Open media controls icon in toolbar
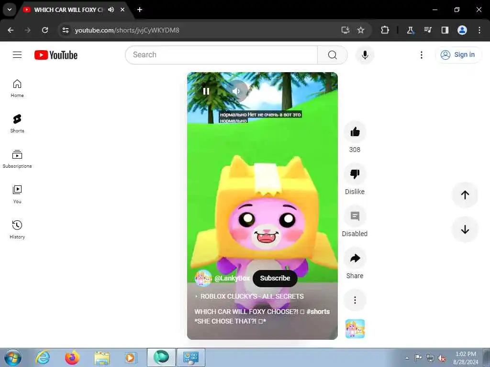This screenshot has width=490, height=367. [428, 30]
